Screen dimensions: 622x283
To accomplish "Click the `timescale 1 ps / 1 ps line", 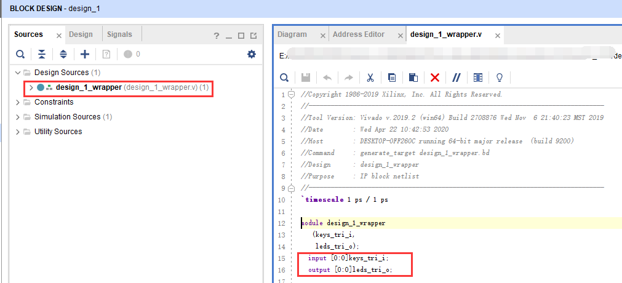I will coord(345,200).
